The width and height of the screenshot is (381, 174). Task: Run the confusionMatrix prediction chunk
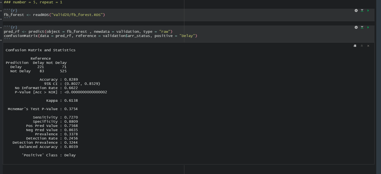click(x=368, y=27)
